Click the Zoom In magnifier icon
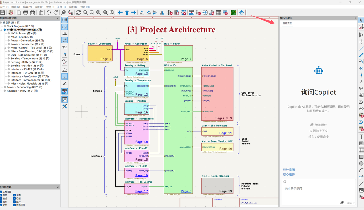The width and height of the screenshot is (364, 210). tap(85, 12)
